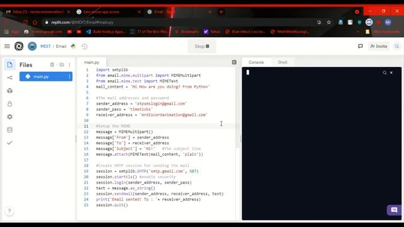Open Secrets lock icon in the sidebar
This screenshot has width=404, height=227.
10,103
